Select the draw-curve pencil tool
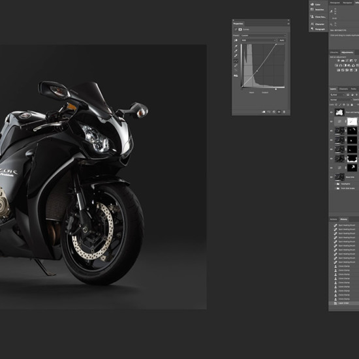 click(236, 65)
